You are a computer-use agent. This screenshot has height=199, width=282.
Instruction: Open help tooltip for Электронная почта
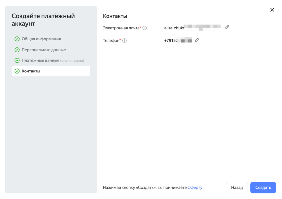145,28
